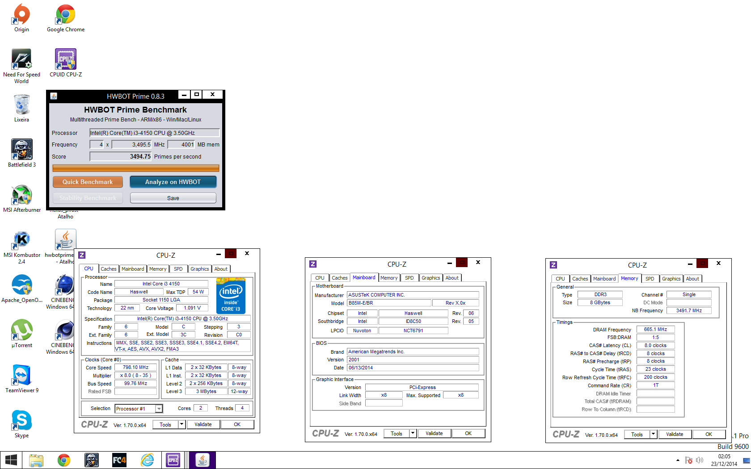
Task: Show hidden system tray icons
Action: [x=678, y=460]
